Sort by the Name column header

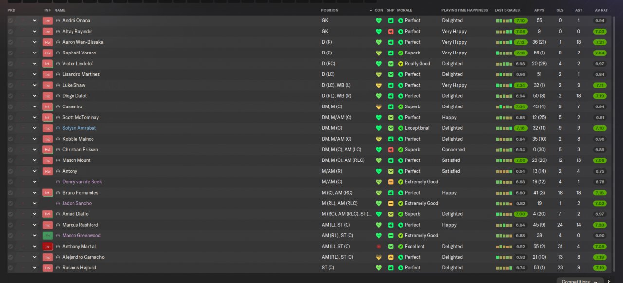[x=60, y=10]
